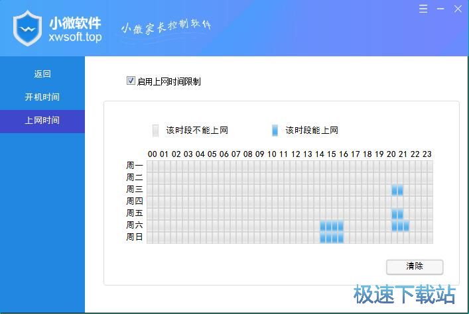This screenshot has width=469, height=314.
Task: Go back via 返回 in sidebar
Action: coord(42,74)
